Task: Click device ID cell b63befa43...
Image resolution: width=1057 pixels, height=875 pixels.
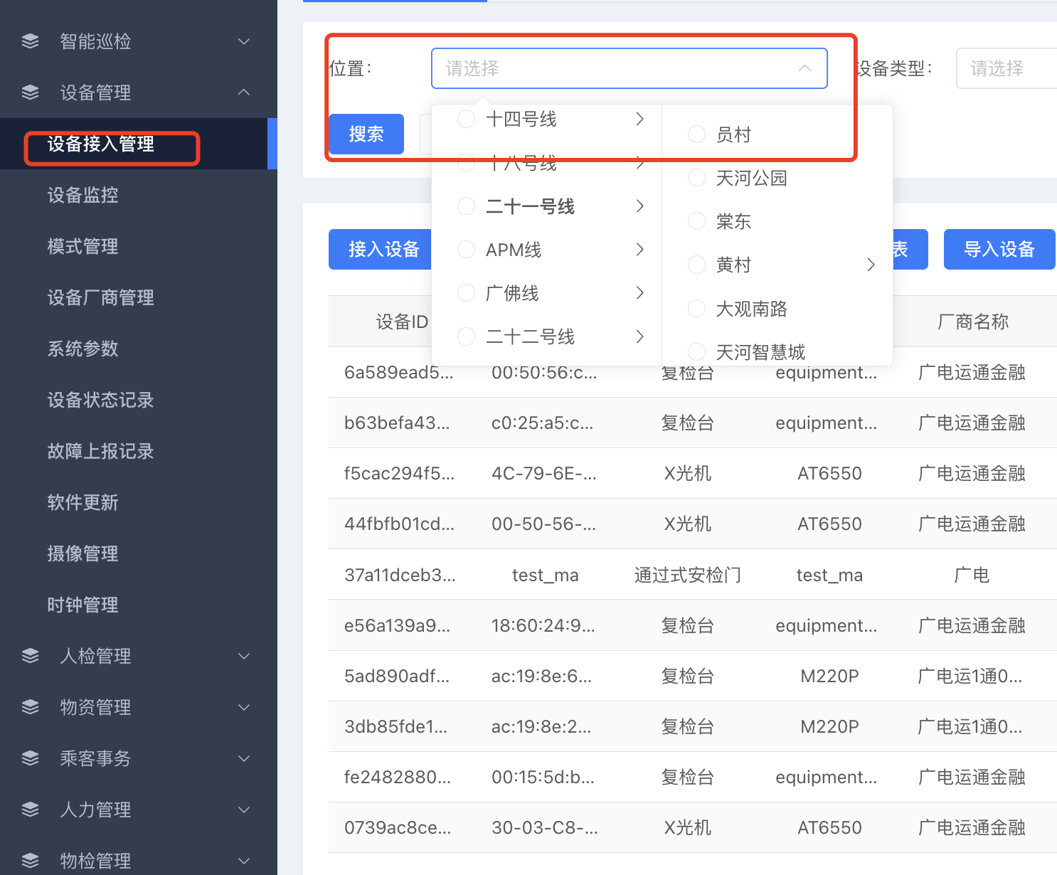Action: pos(397,423)
